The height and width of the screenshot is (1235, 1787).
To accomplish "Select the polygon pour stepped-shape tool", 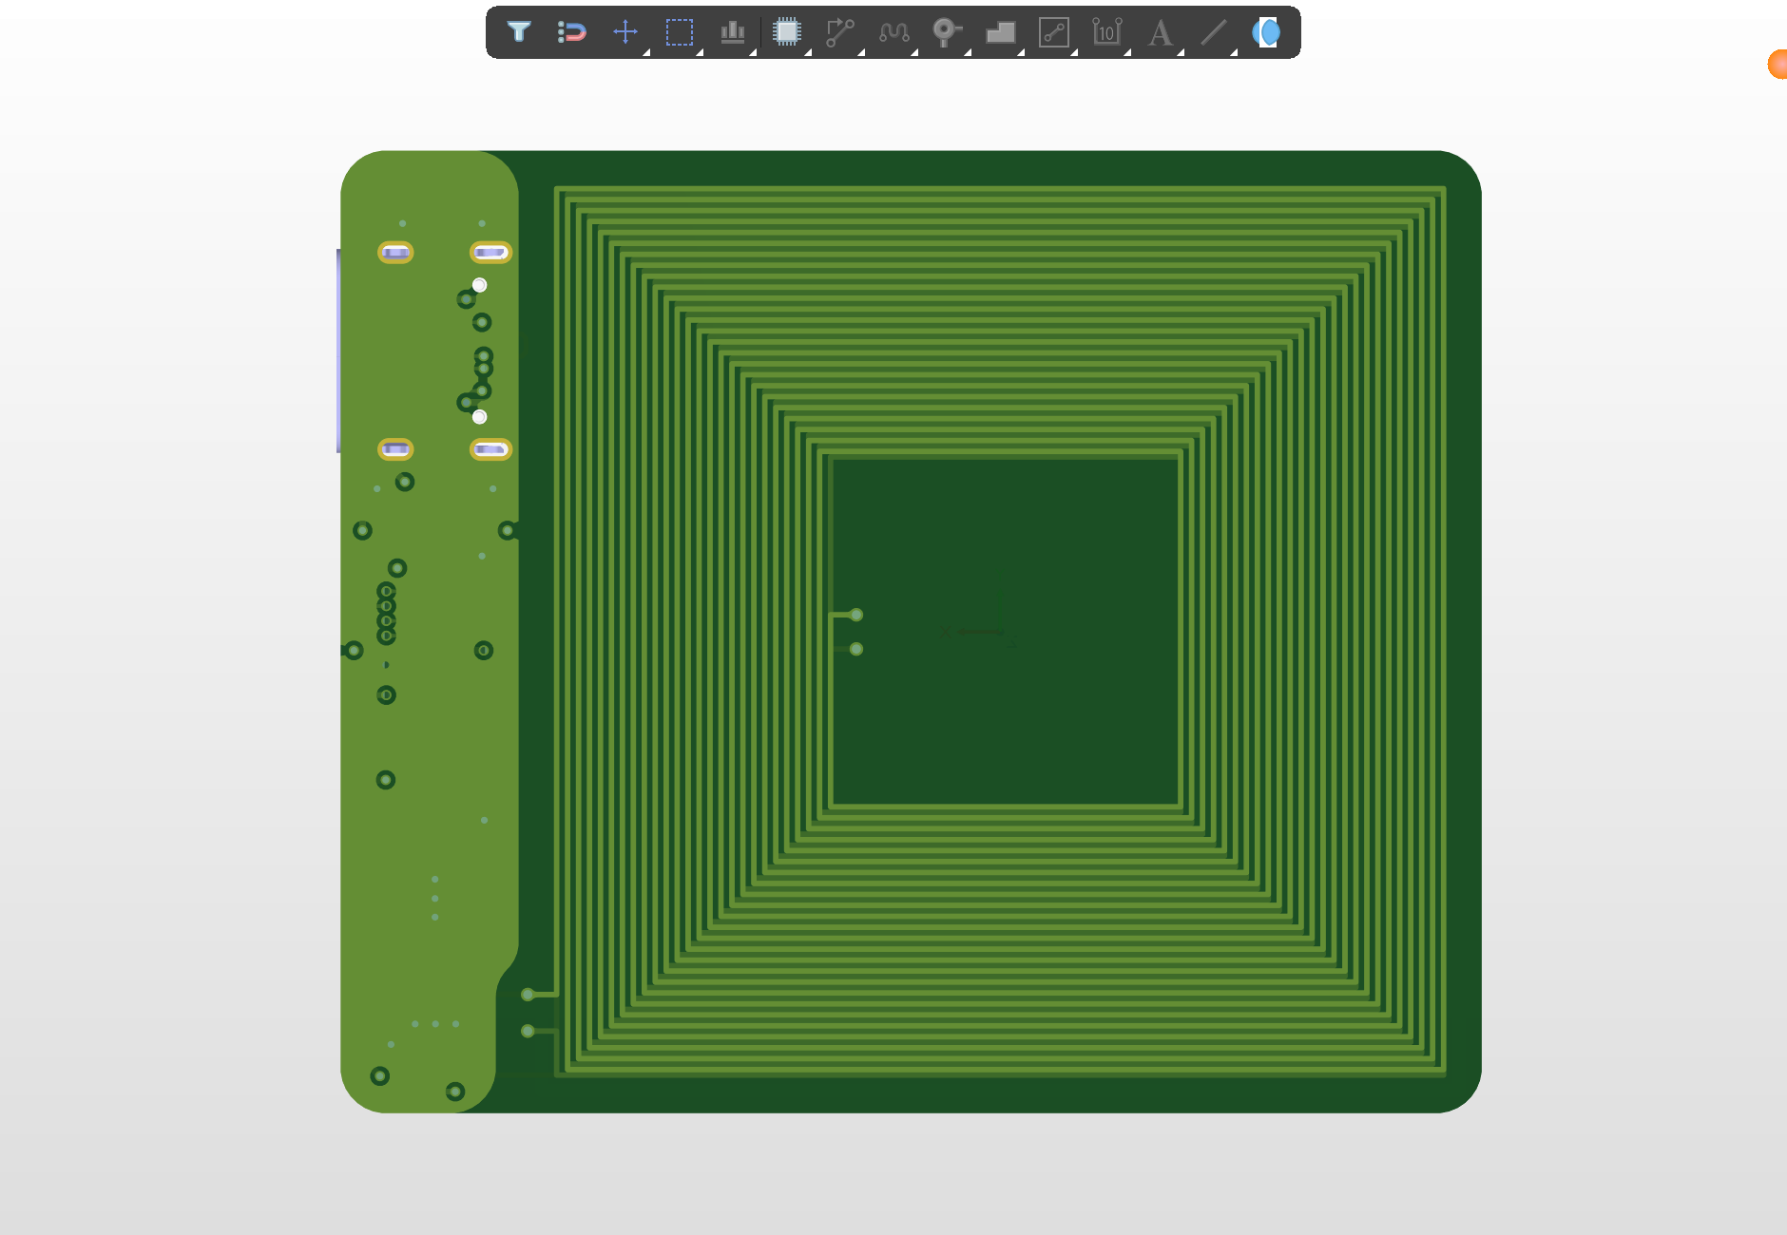I will [1001, 32].
